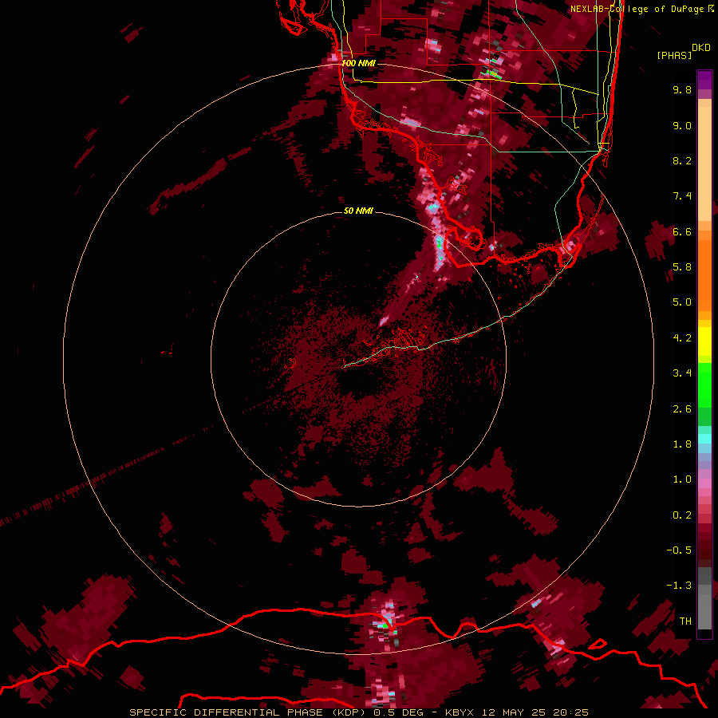Click the 8.2 value on the color scale

(682, 160)
